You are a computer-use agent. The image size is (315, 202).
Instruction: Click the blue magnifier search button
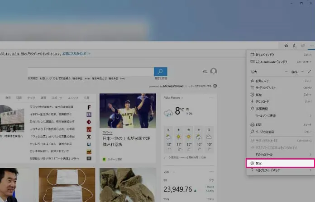coord(160,72)
